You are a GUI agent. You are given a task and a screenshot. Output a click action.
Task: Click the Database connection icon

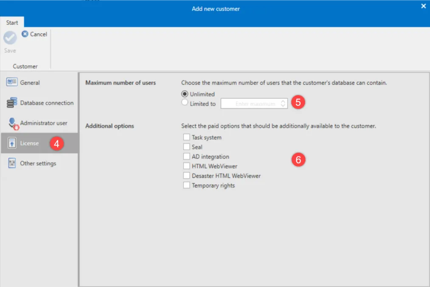coord(12,102)
